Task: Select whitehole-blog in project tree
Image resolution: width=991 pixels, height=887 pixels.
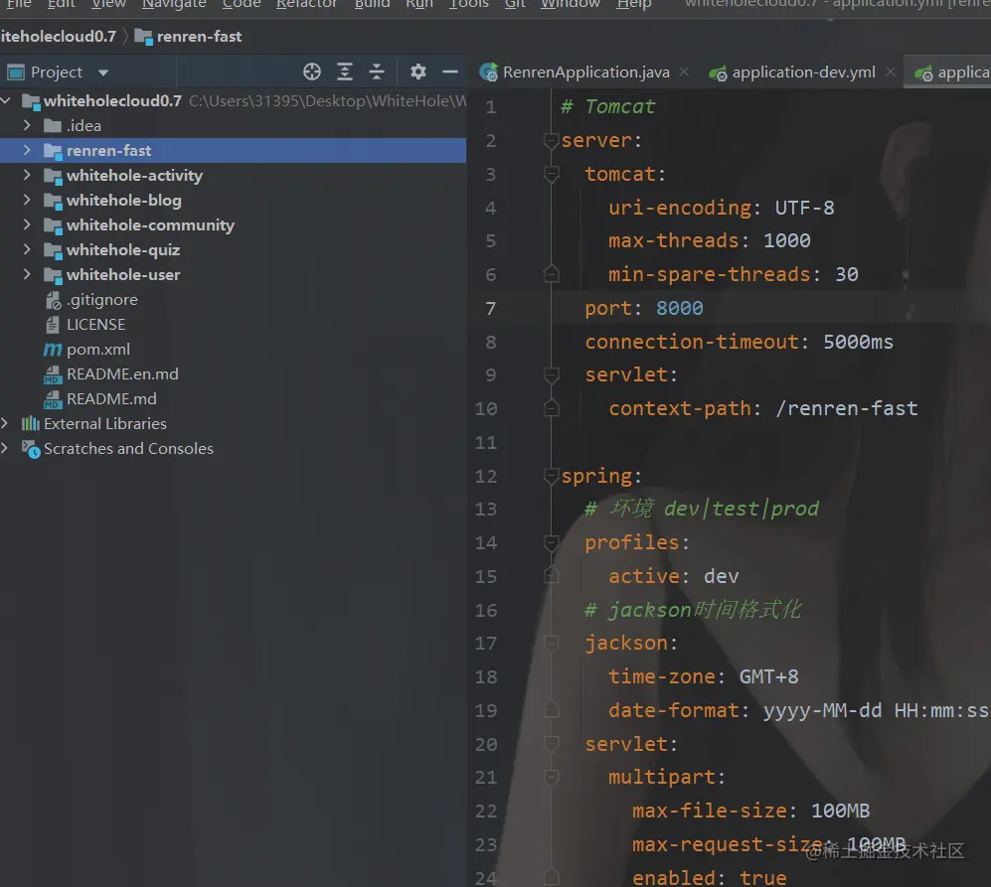Action: pos(124,201)
